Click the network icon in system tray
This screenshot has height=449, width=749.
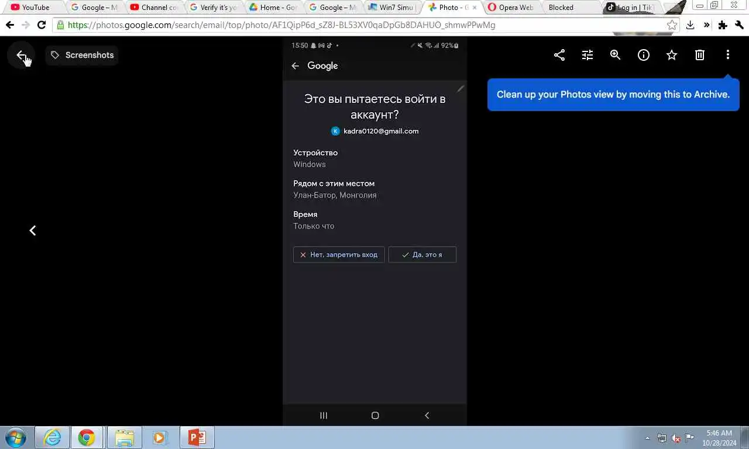click(662, 438)
